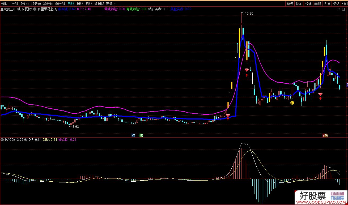Select the 15分钟 period tab

click(x=36, y=4)
